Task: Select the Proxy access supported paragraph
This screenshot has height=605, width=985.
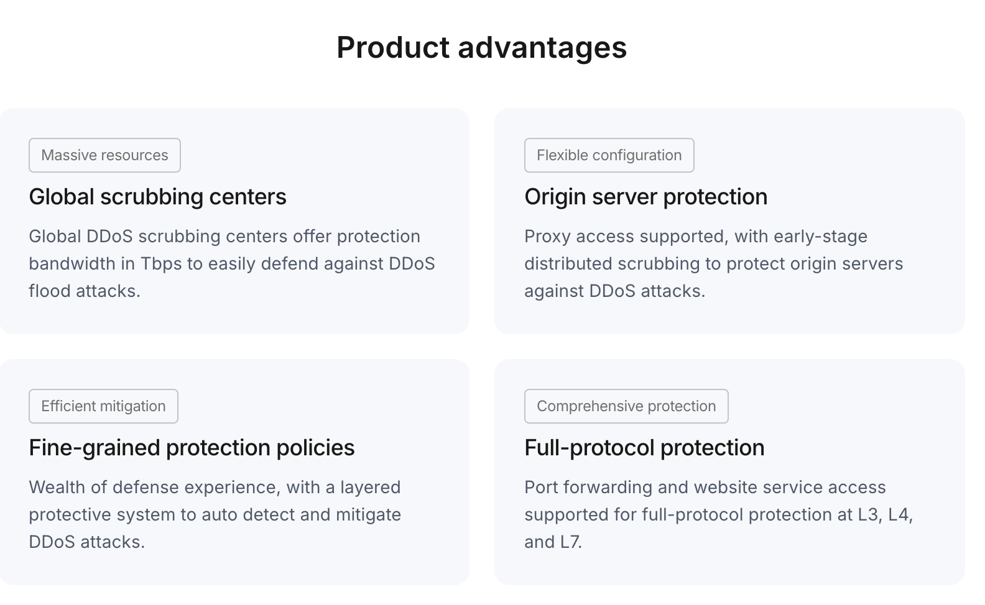Action: (x=714, y=263)
